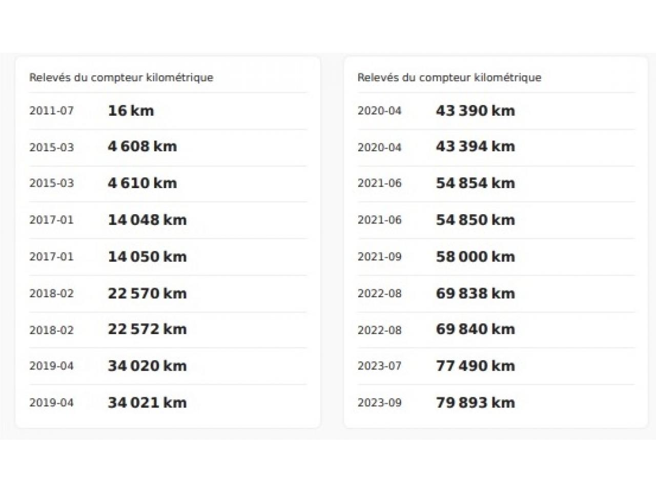Click the 2011-07 date label
This screenshot has height=492, width=656.
[51, 111]
